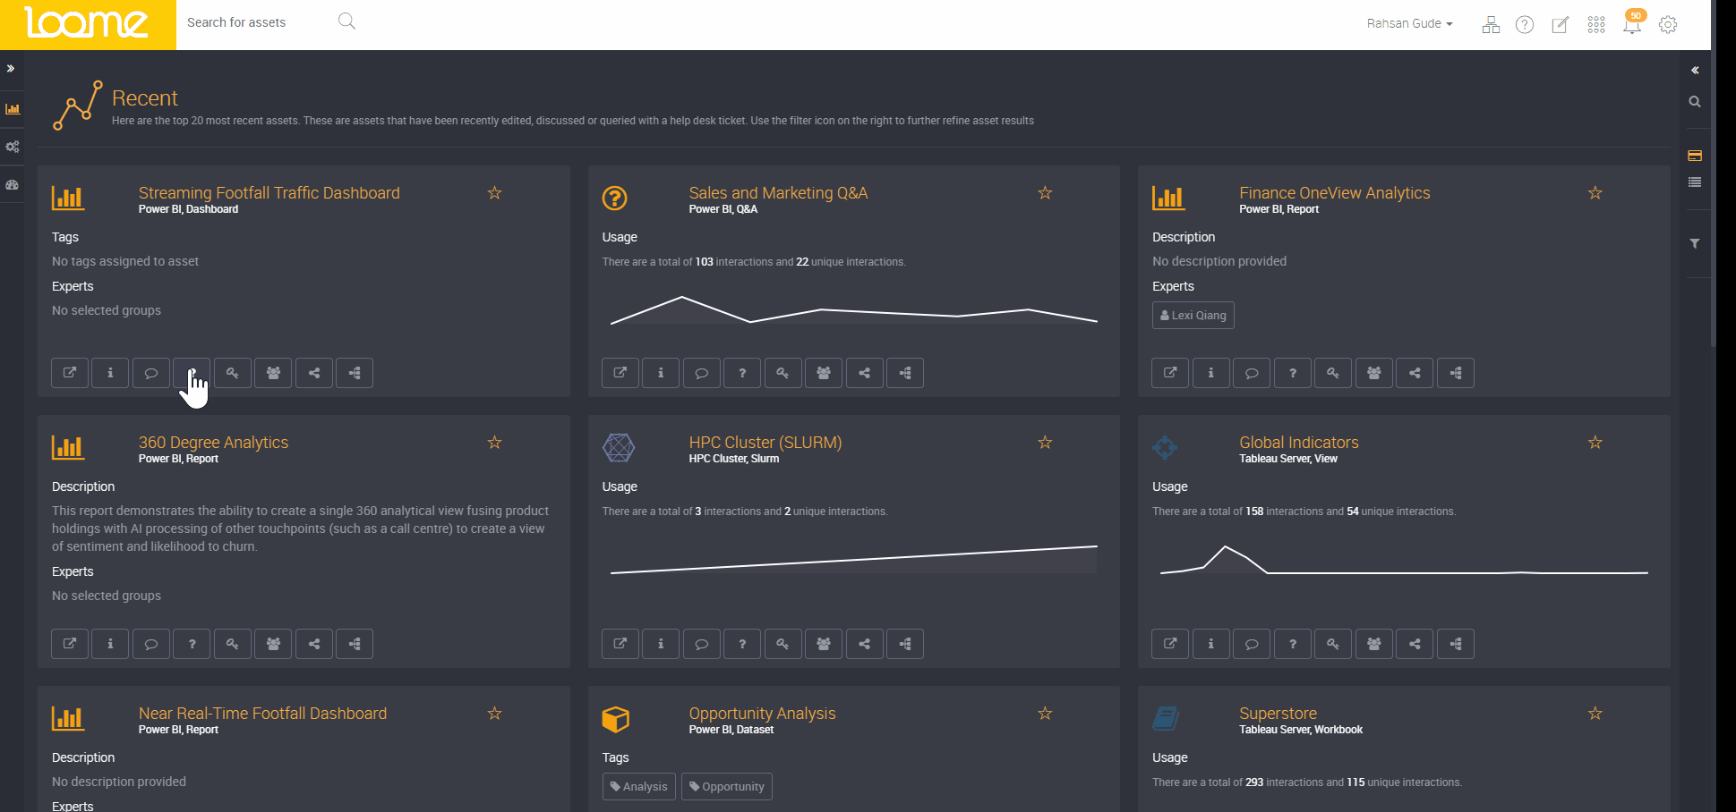Click hierarchy icon on Streaming Footfall Traffic Dashboard card

pyautogui.click(x=355, y=373)
